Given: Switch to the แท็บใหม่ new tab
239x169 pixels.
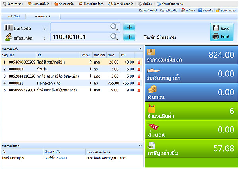Looking at the screenshot, I should (14, 16).
